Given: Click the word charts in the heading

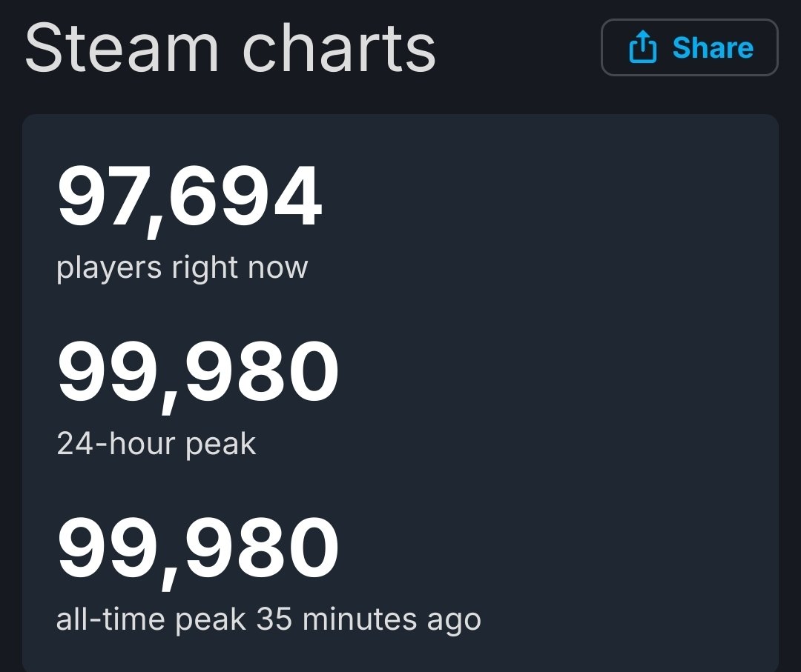Looking at the screenshot, I should tap(339, 48).
